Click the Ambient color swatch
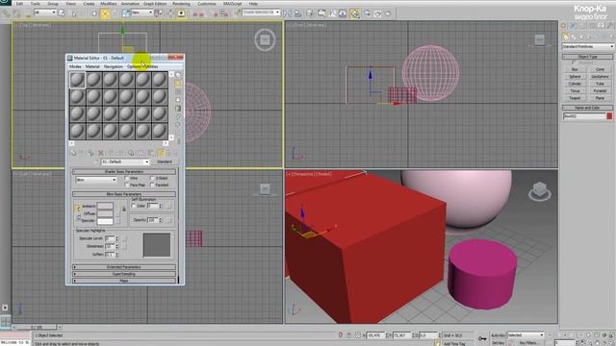This screenshot has height=346, width=616. (x=105, y=206)
